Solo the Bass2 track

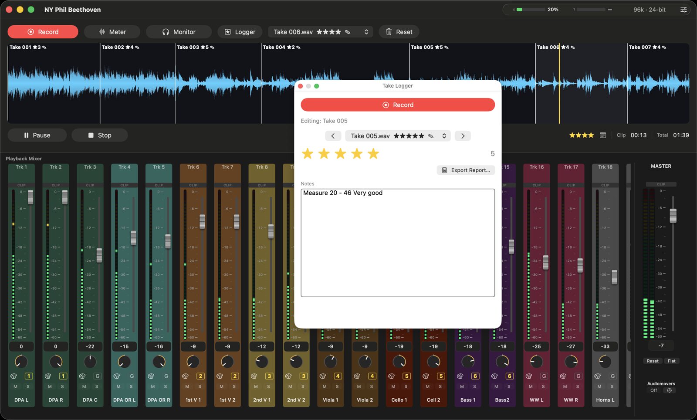click(509, 386)
